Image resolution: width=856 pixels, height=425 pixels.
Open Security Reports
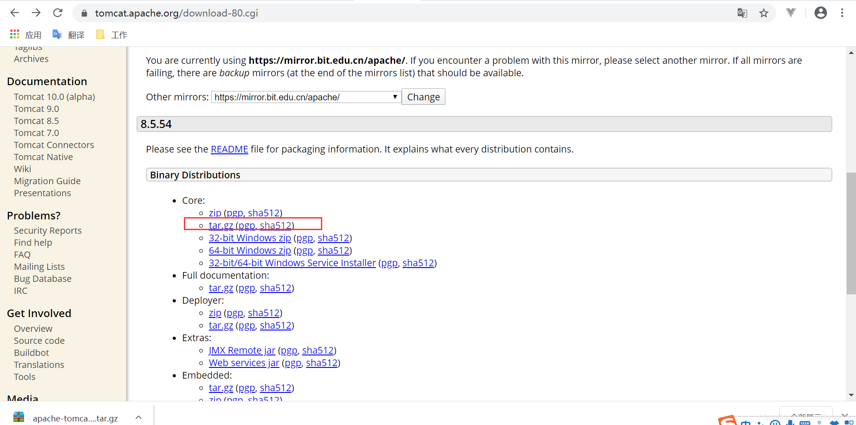point(48,231)
